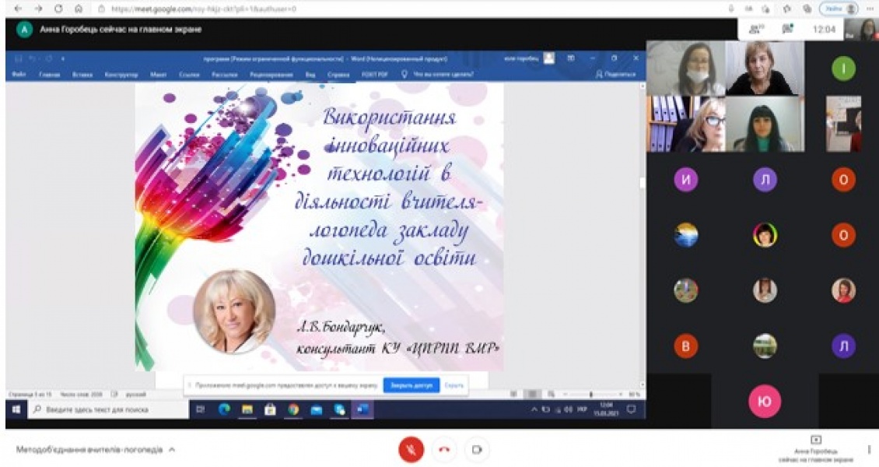Click the presentation indicator for Анна Горобець
Viewport: 879px width, 467px height.
pyautogui.click(x=816, y=449)
